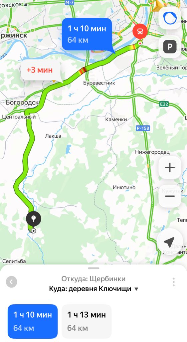Tap the blue 1 ч 10 мин map callout

coord(87,34)
